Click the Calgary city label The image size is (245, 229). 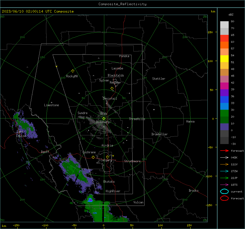tap(106, 160)
